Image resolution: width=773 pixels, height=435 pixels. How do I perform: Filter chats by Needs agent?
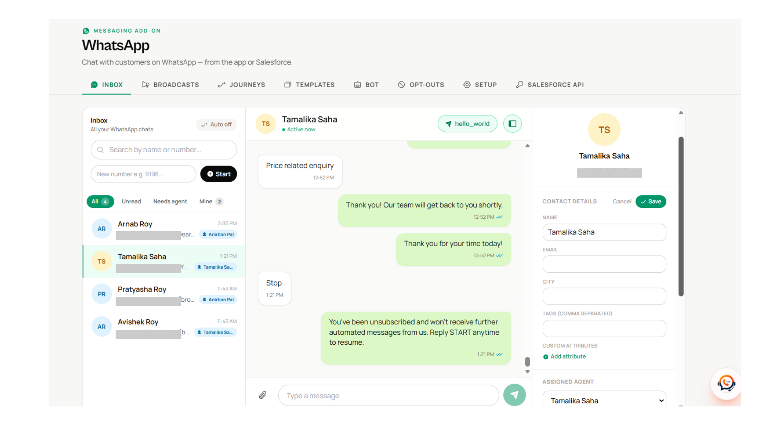(x=170, y=201)
